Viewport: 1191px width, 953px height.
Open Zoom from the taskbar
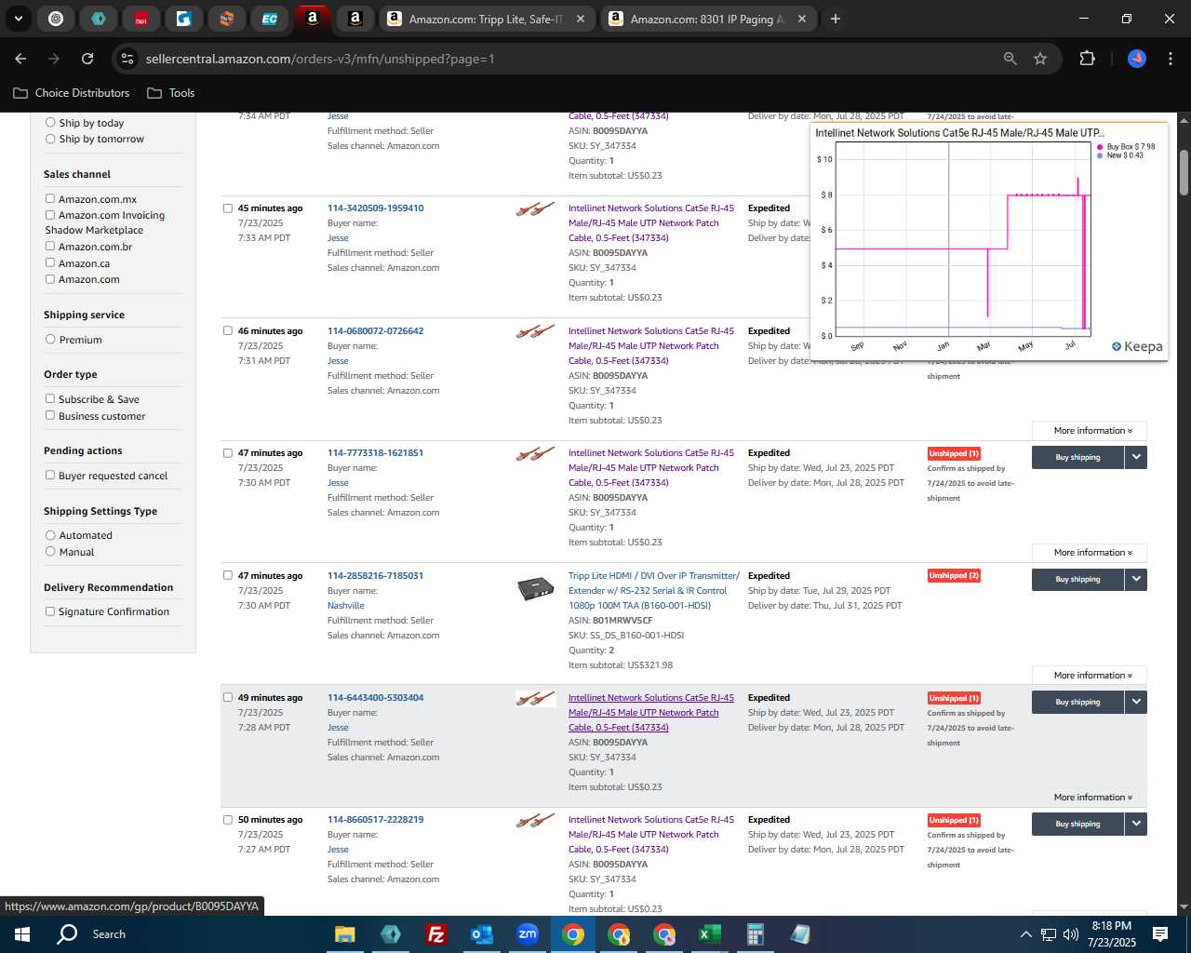click(528, 934)
